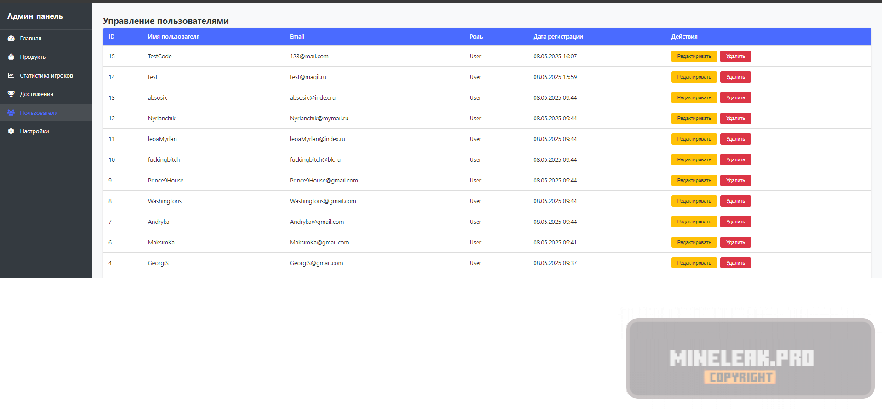This screenshot has height=409, width=882.
Task: Delete user Andryka
Action: pos(735,222)
